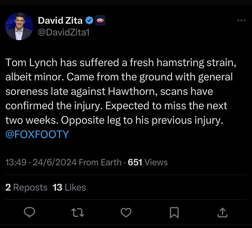Bookmark this tweet

pos(174,212)
